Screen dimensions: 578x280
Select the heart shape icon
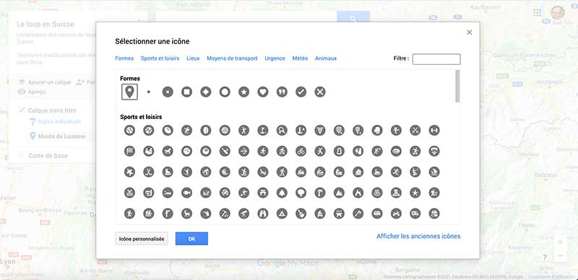pos(262,92)
